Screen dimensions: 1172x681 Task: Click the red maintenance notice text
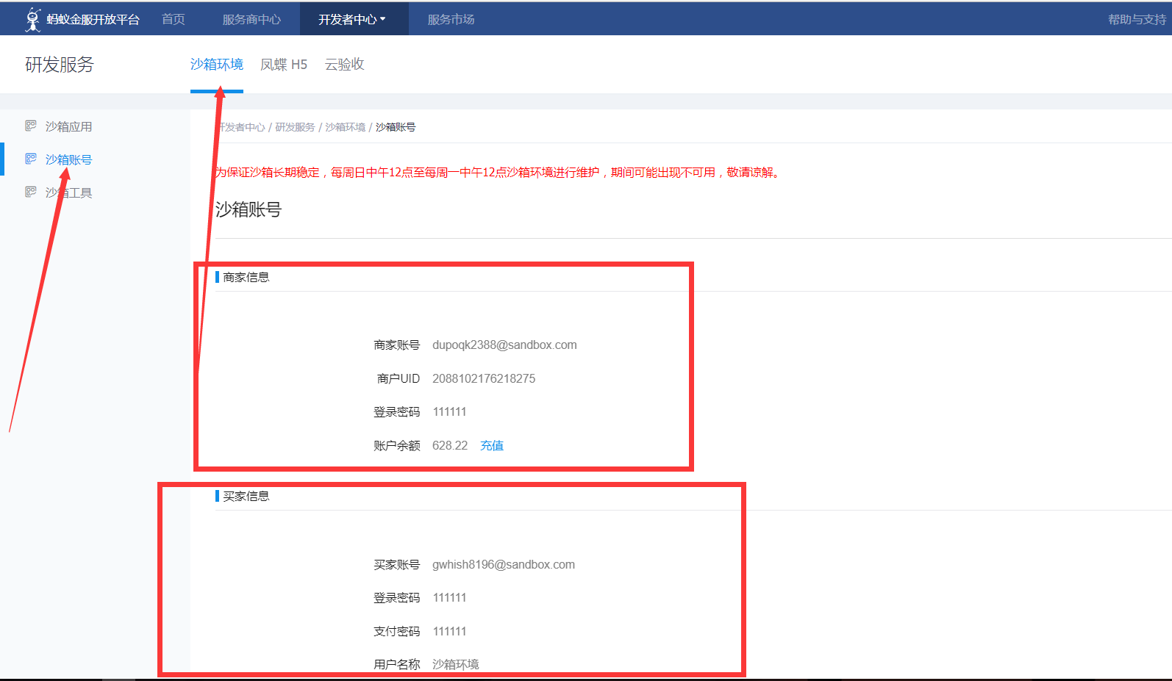tap(498, 172)
